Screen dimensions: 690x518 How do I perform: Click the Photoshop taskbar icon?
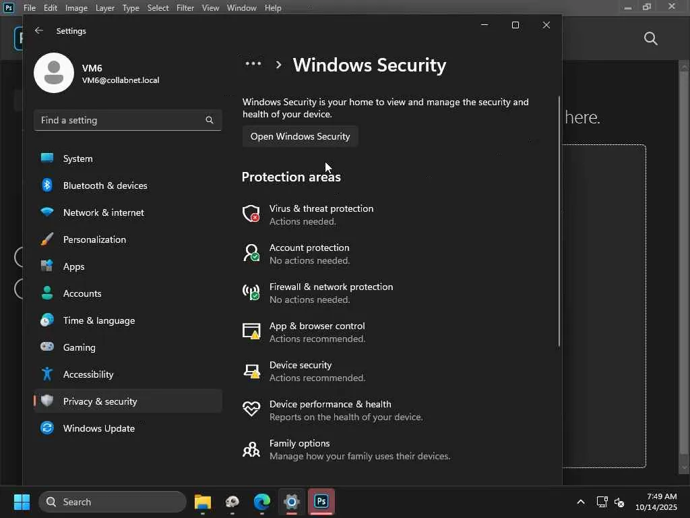[321, 501]
